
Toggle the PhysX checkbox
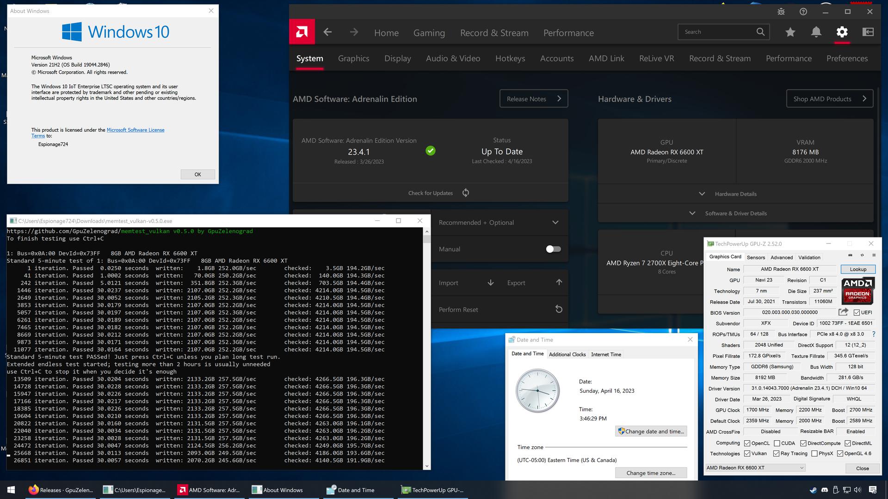click(x=814, y=454)
